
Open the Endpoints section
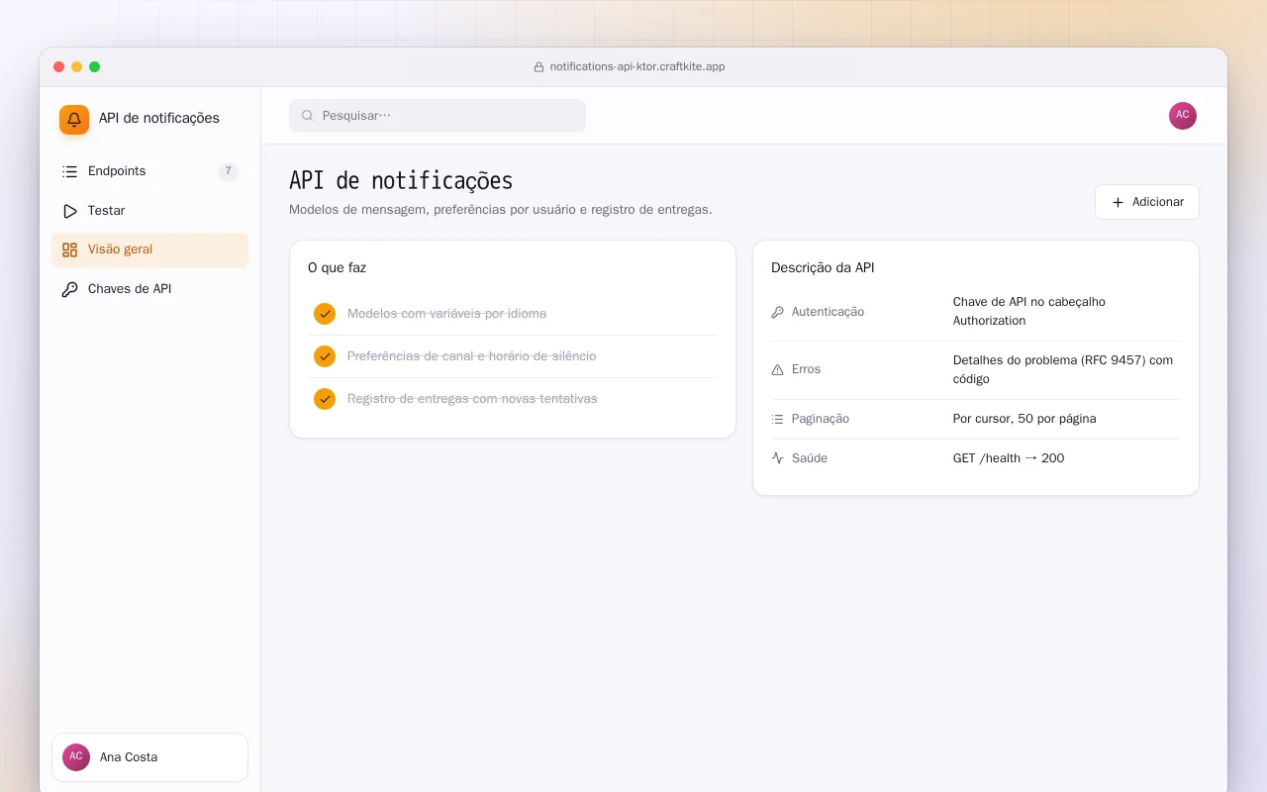[149, 171]
